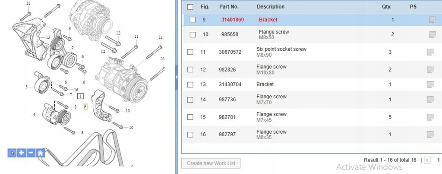Click the Result 1 - 16 of total 16 text

[x=390, y=160]
